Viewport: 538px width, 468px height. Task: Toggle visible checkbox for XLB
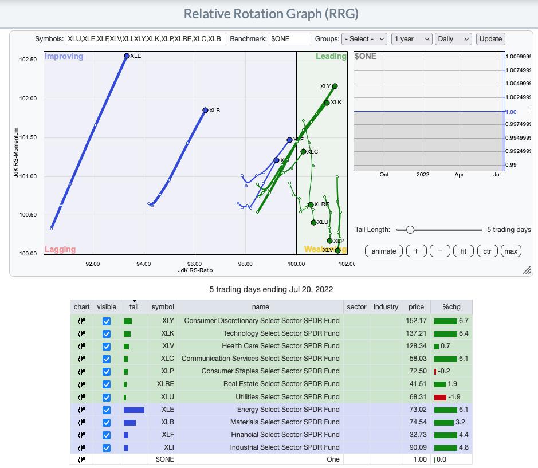(107, 423)
